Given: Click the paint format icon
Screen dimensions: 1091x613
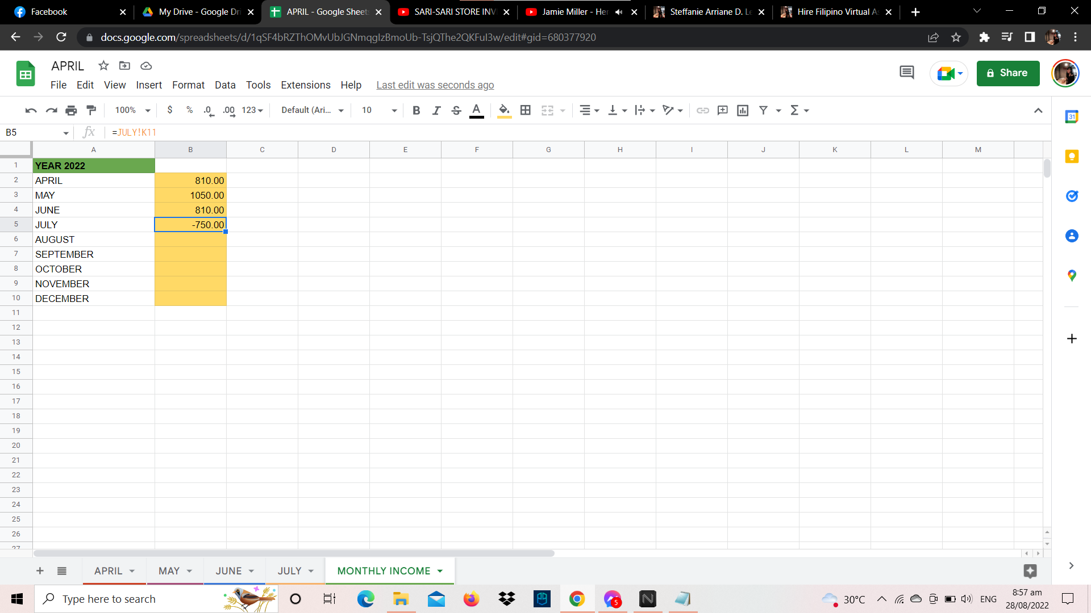Looking at the screenshot, I should [91, 110].
